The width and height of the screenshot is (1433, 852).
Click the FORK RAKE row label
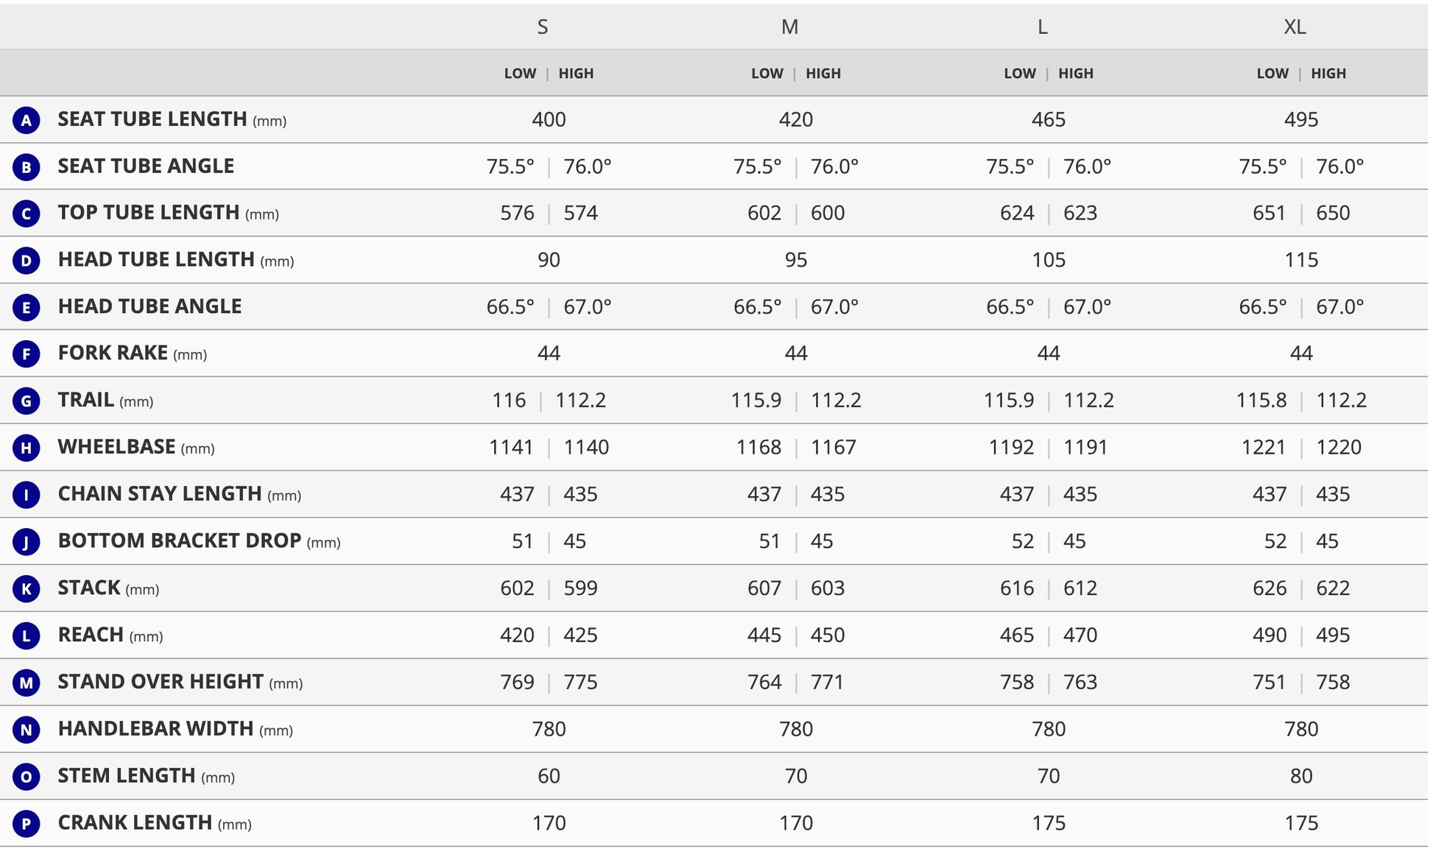click(113, 353)
